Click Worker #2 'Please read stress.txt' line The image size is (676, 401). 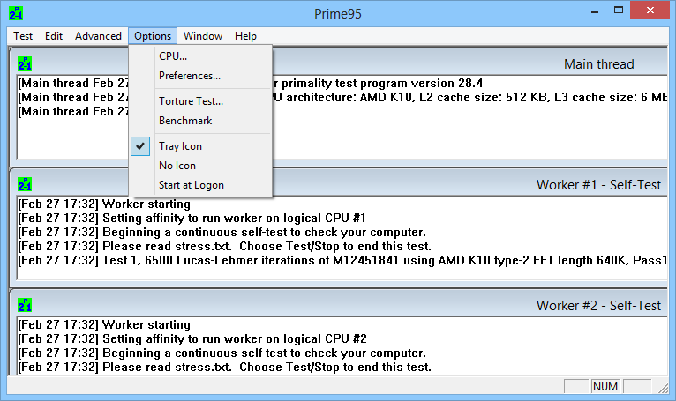tap(224, 367)
